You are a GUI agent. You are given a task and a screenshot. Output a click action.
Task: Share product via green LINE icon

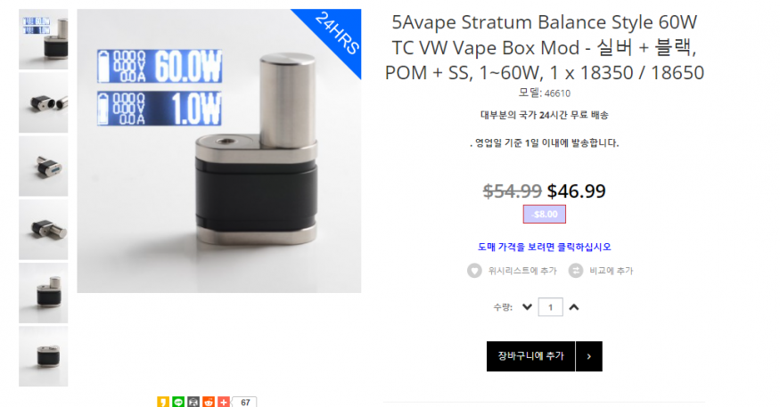click(x=178, y=402)
